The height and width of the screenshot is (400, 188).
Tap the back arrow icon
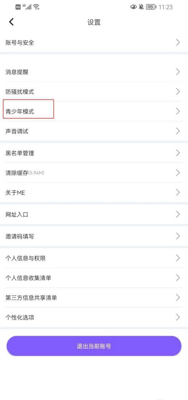11,22
